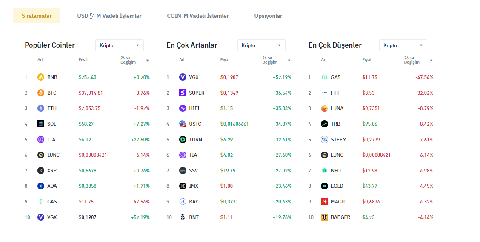Image resolution: width=480 pixels, height=242 pixels.
Task: Click the SOL coin icon
Action: point(41,124)
